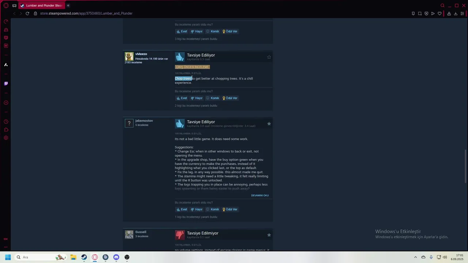Click the pinboard pin toolbar icon
Viewport: 468px width, 263px height.
coord(413,14)
